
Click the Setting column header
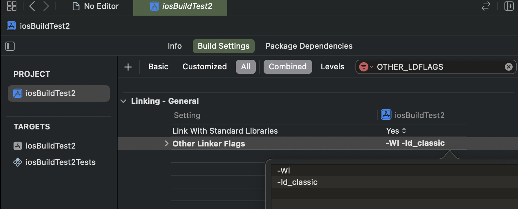point(187,116)
